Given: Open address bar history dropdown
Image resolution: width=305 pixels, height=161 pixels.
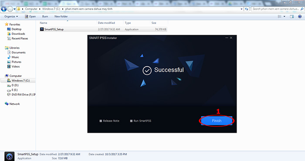Looking at the screenshot, I should [x=241, y=9].
